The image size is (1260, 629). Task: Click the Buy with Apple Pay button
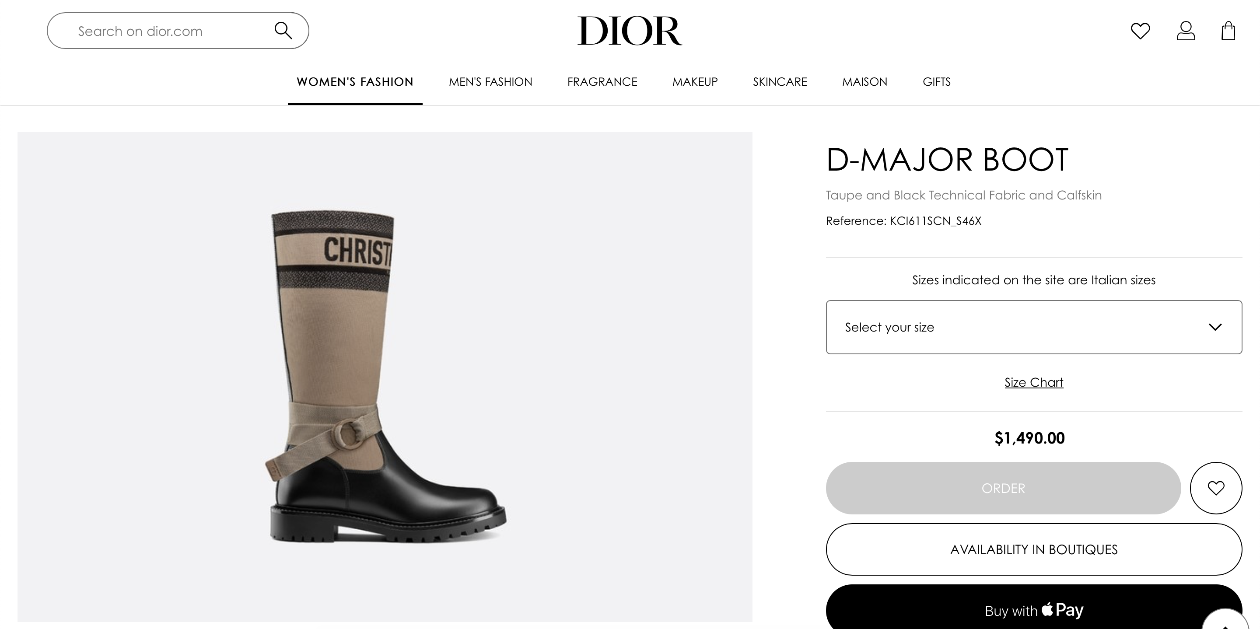pyautogui.click(x=1034, y=607)
